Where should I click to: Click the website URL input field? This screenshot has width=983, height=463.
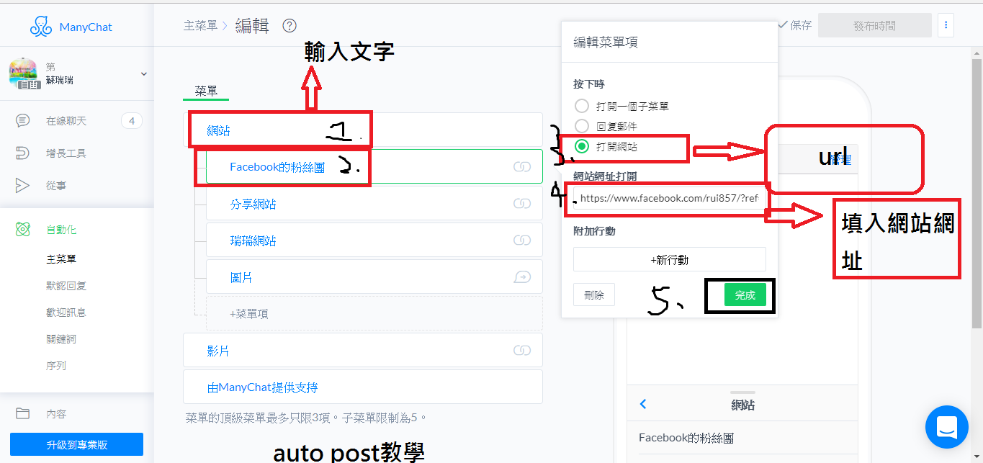pyautogui.click(x=670, y=199)
